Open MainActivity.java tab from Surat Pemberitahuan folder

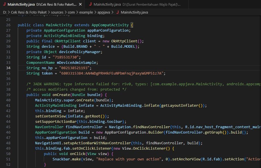(136, 4)
